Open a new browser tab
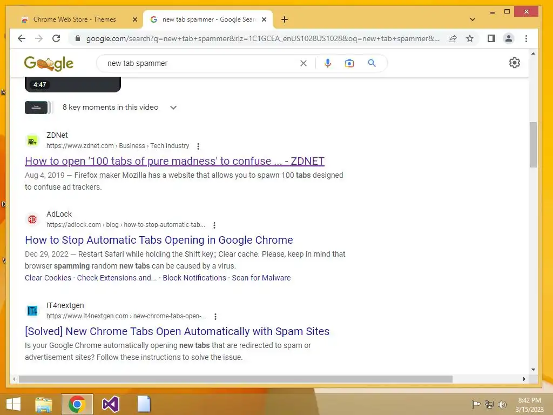This screenshot has width=553, height=415. click(285, 19)
